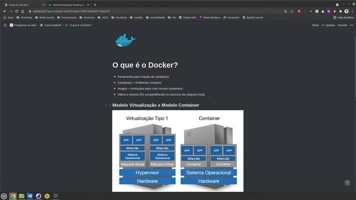Click the 'Images = instruções' bullet line

(150, 88)
